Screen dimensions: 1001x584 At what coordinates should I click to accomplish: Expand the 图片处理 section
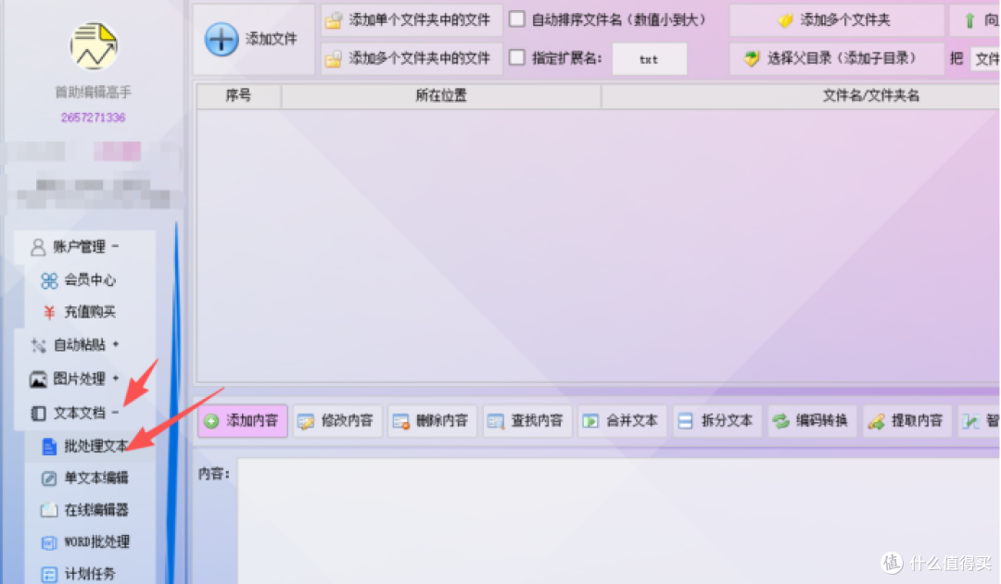[x=116, y=378]
